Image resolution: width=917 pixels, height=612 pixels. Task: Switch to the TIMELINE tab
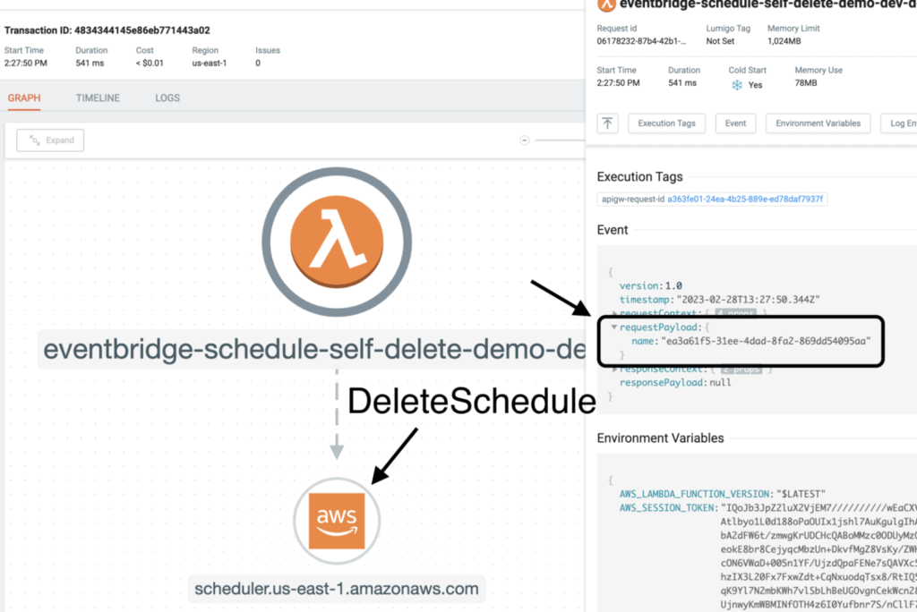point(98,98)
